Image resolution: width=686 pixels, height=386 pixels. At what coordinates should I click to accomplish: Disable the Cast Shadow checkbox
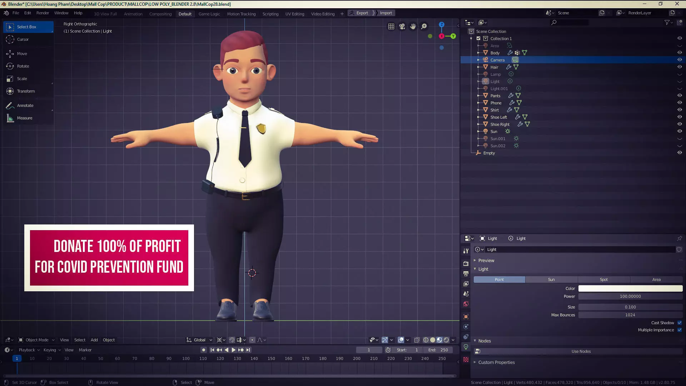[679, 323]
